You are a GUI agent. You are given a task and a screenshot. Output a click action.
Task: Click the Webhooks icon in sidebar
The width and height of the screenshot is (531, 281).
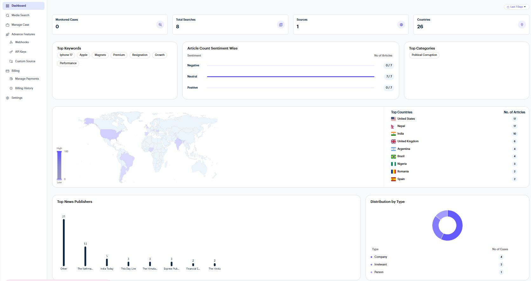click(x=11, y=42)
